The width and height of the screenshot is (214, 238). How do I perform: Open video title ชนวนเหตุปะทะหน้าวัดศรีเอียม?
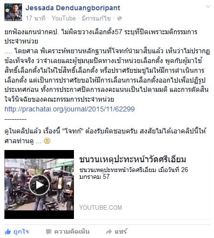(x=133, y=159)
